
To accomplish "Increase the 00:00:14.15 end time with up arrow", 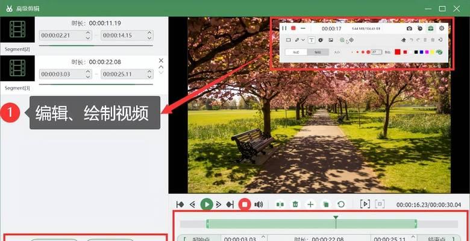I will pos(149,33).
